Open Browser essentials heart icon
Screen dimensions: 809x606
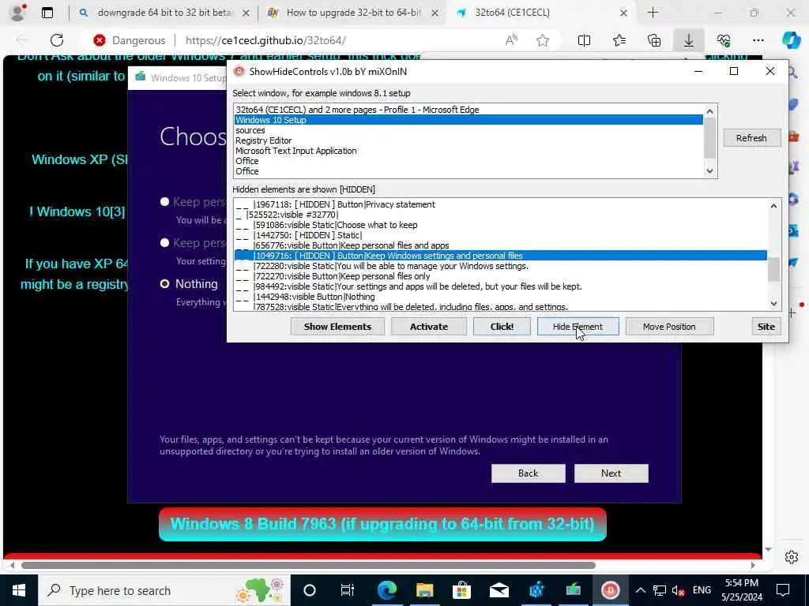point(724,40)
